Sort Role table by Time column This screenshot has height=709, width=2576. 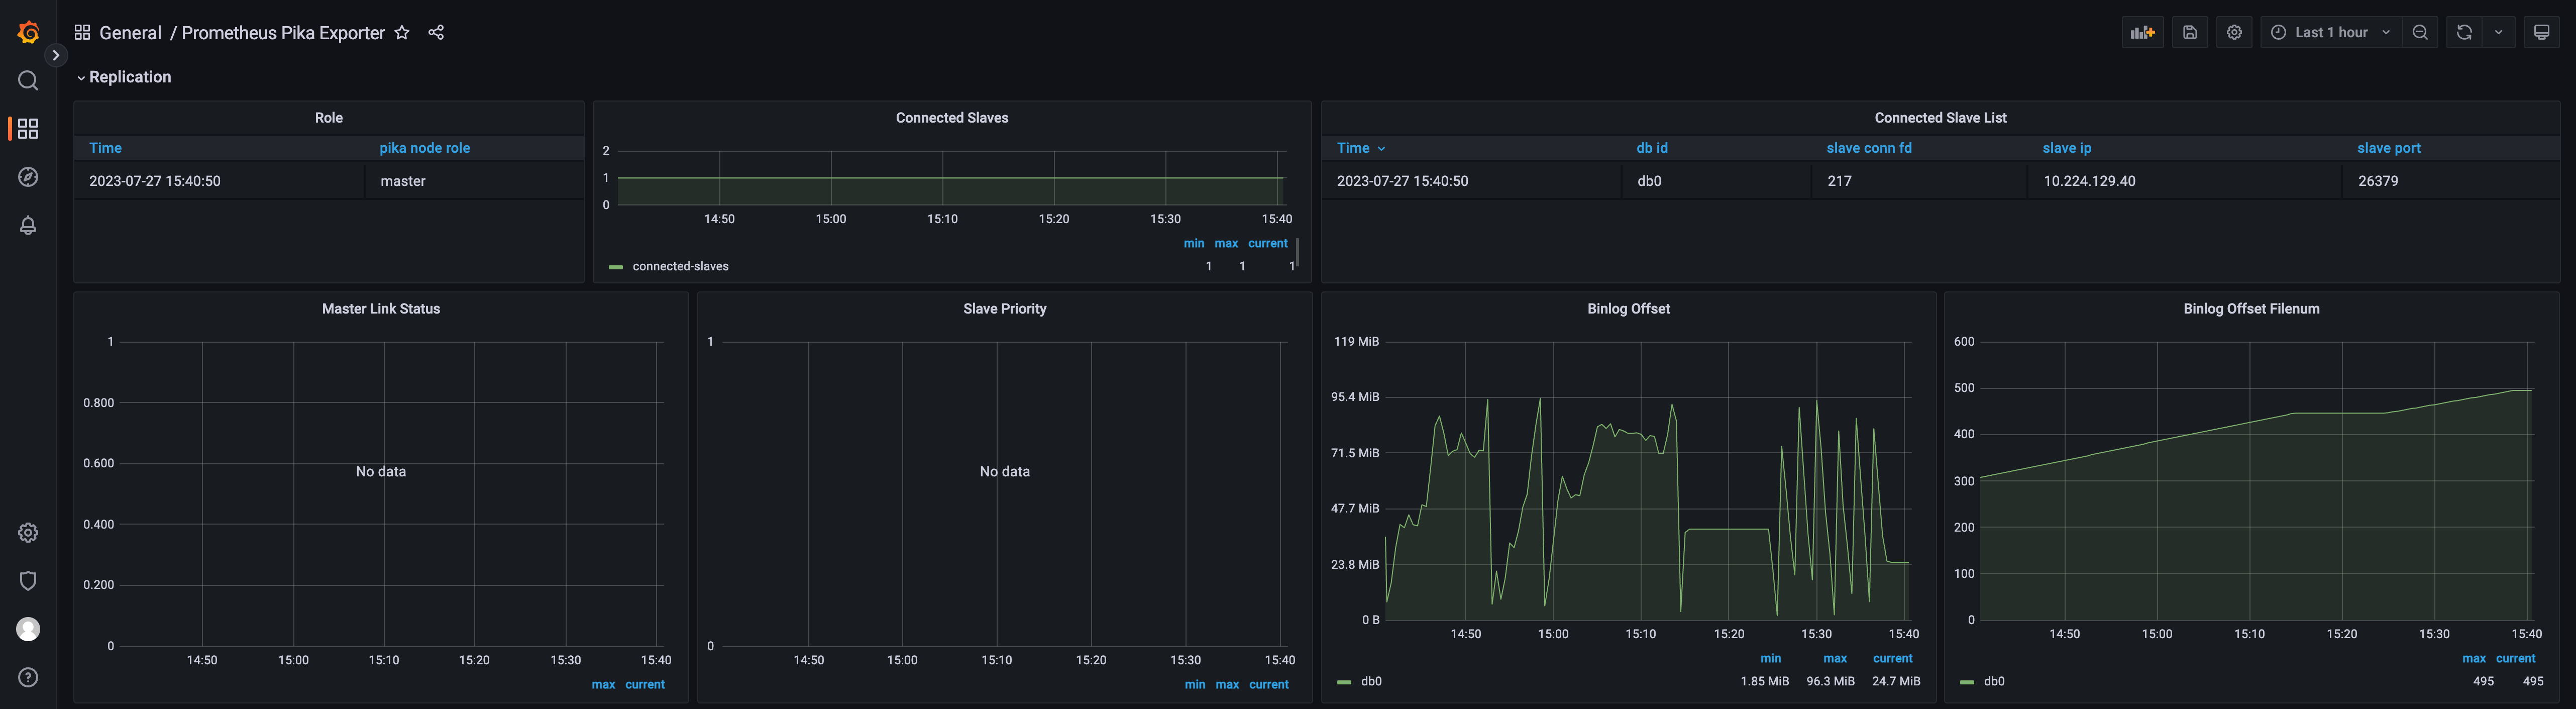point(105,148)
